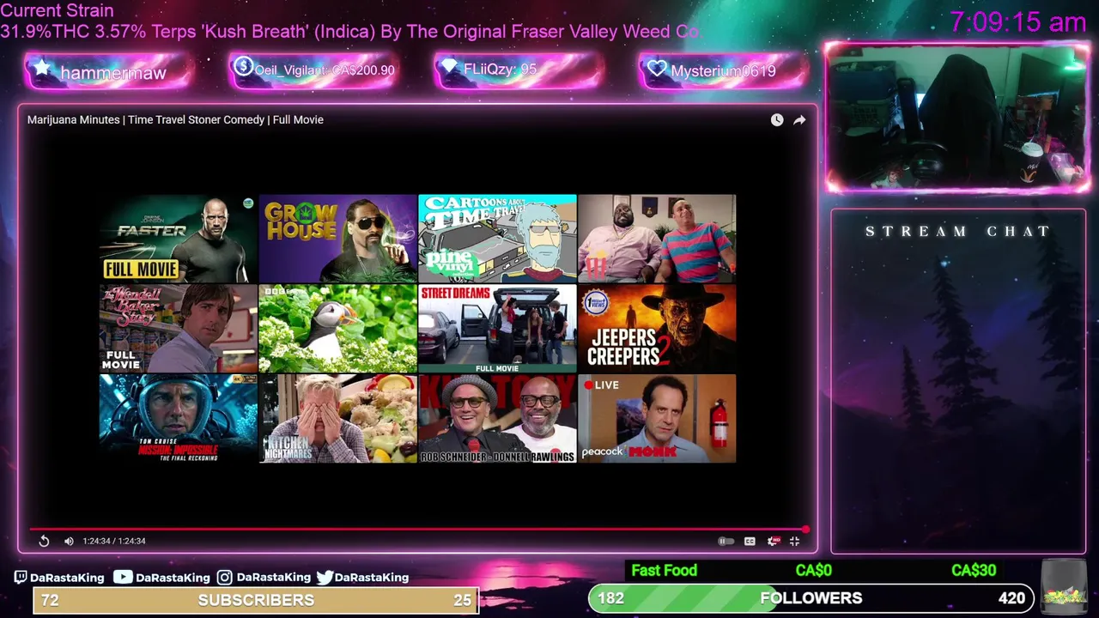Click the 7:09:15 am clock text
The height and width of the screenshot is (618, 1099).
pos(1017,22)
